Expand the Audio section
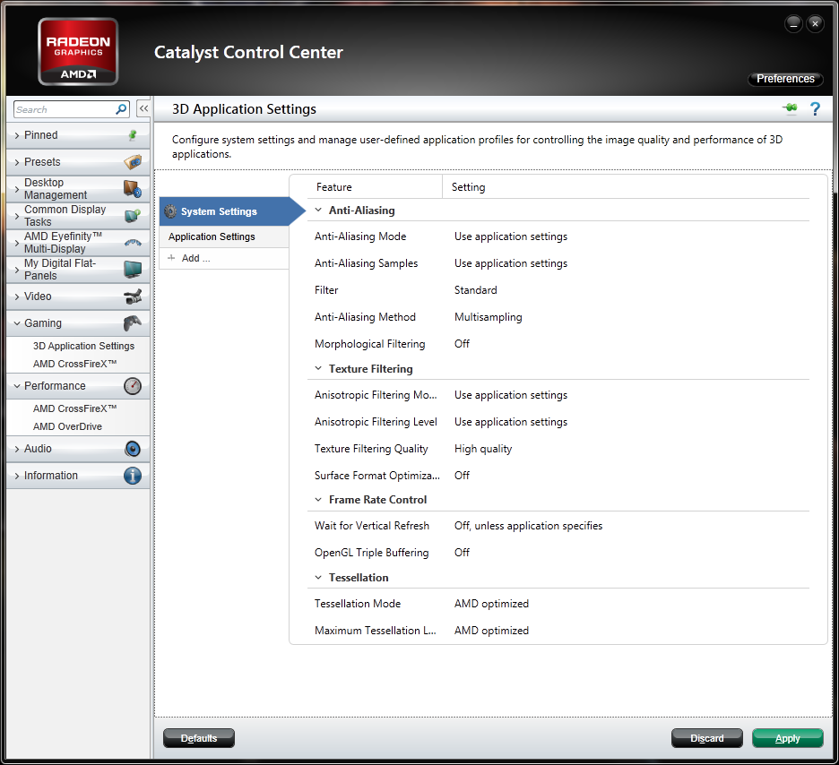The width and height of the screenshot is (839, 765). [x=17, y=449]
